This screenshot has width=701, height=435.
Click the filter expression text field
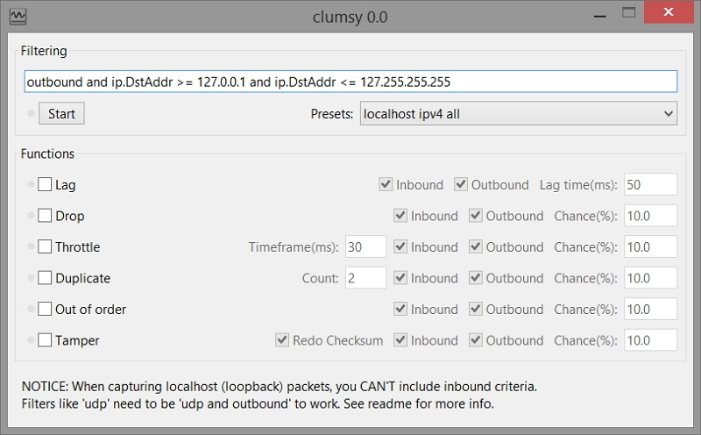click(350, 82)
